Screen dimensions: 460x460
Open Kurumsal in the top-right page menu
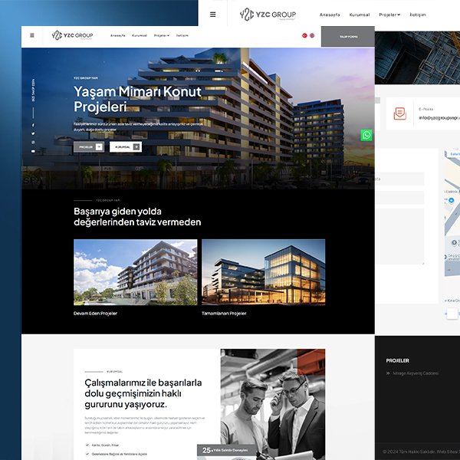click(x=360, y=15)
